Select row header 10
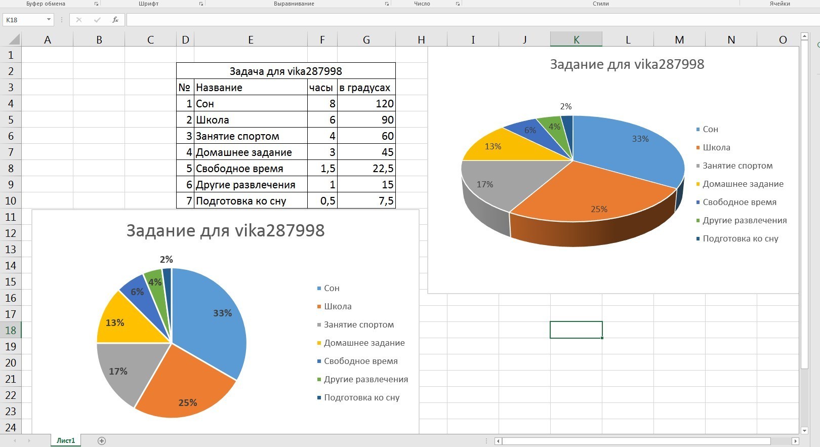Screen dimensions: 820x447 (11, 200)
